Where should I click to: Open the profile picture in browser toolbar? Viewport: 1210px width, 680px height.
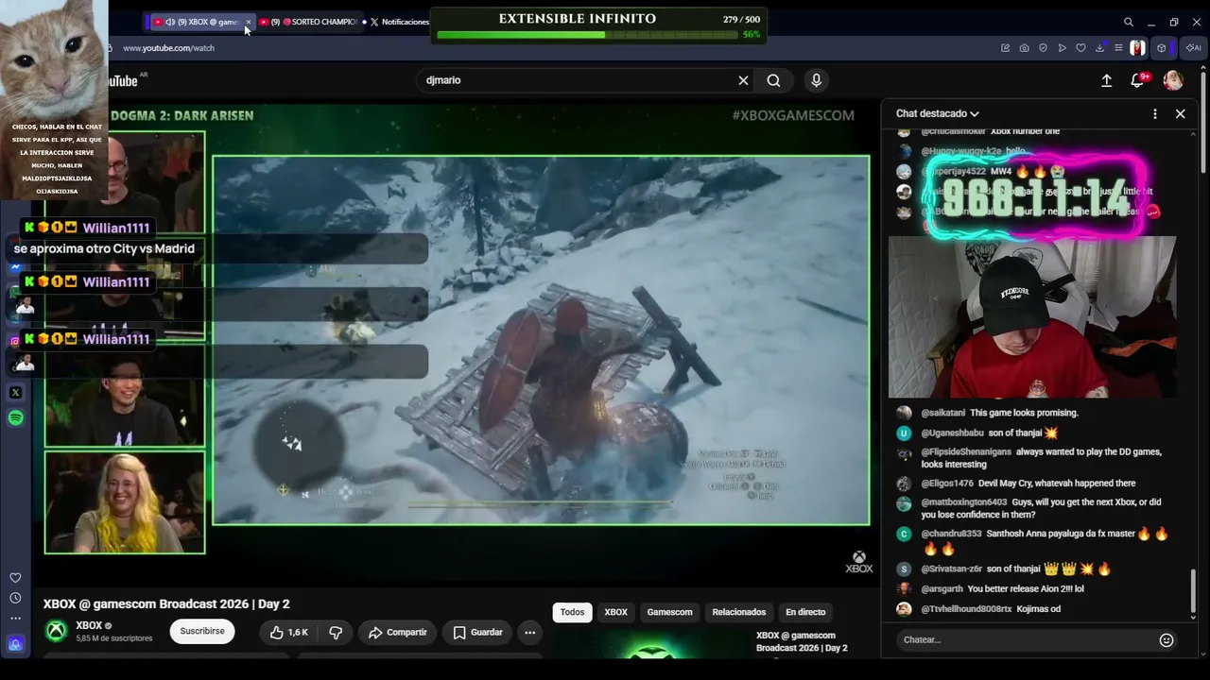coord(1137,48)
